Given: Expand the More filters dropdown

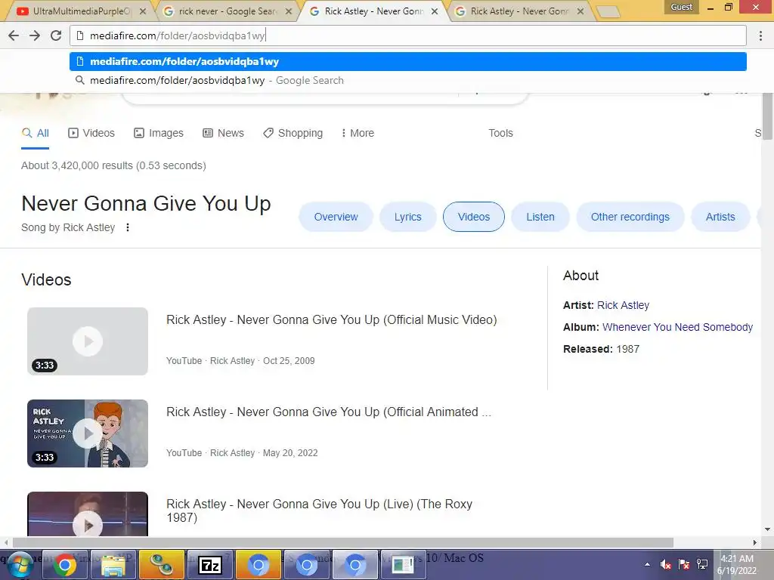Looking at the screenshot, I should tap(358, 133).
